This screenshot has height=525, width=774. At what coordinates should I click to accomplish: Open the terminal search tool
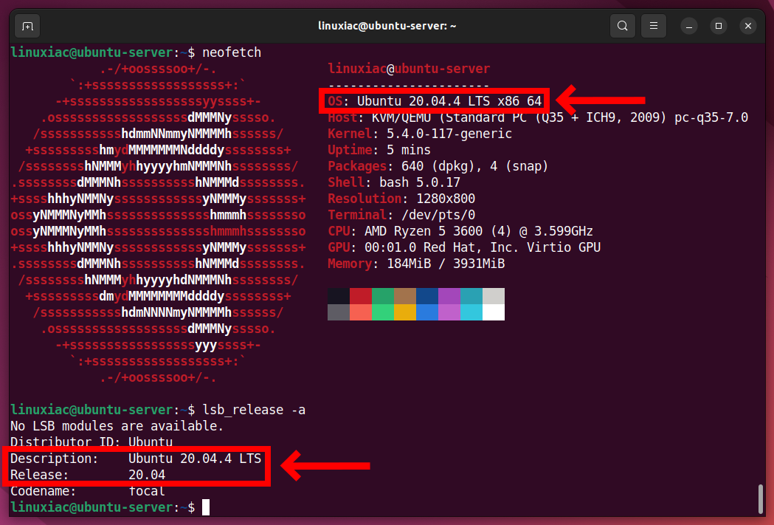click(623, 26)
